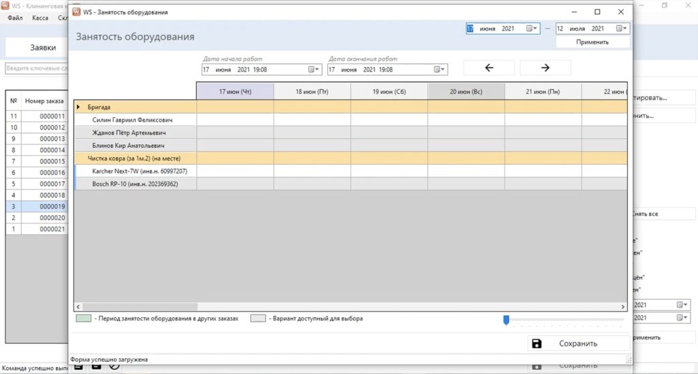Screen dimensions: 698x374
Task: Close the Занятость оборудования dialog
Action: pyautogui.click(x=621, y=12)
